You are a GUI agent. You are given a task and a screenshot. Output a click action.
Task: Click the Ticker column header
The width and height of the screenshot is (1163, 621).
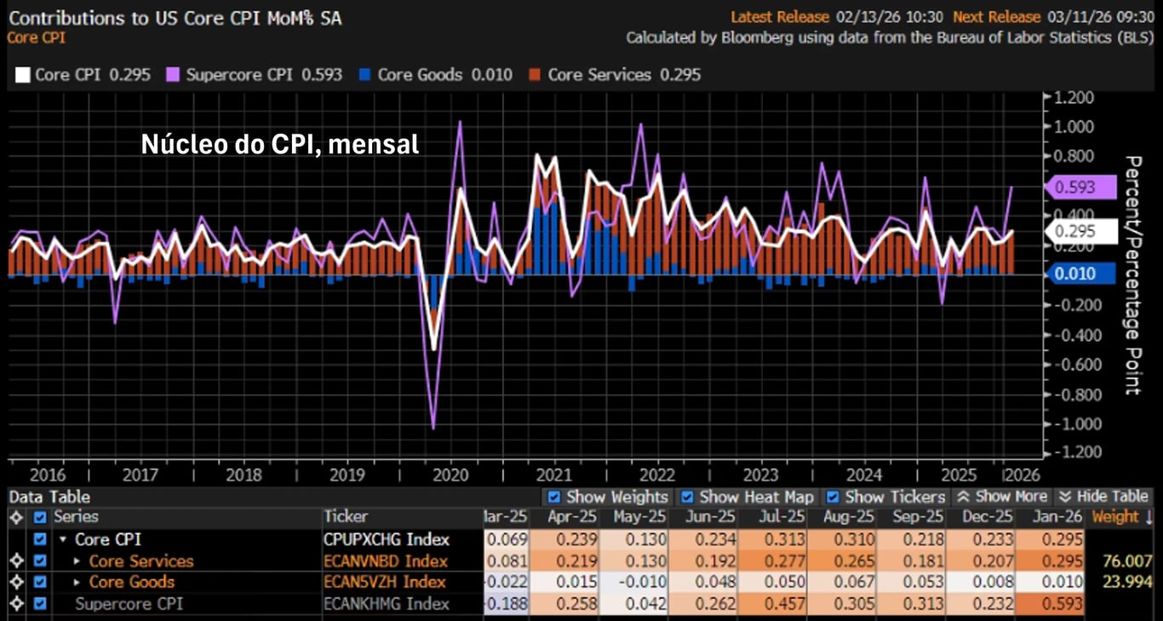(x=347, y=516)
